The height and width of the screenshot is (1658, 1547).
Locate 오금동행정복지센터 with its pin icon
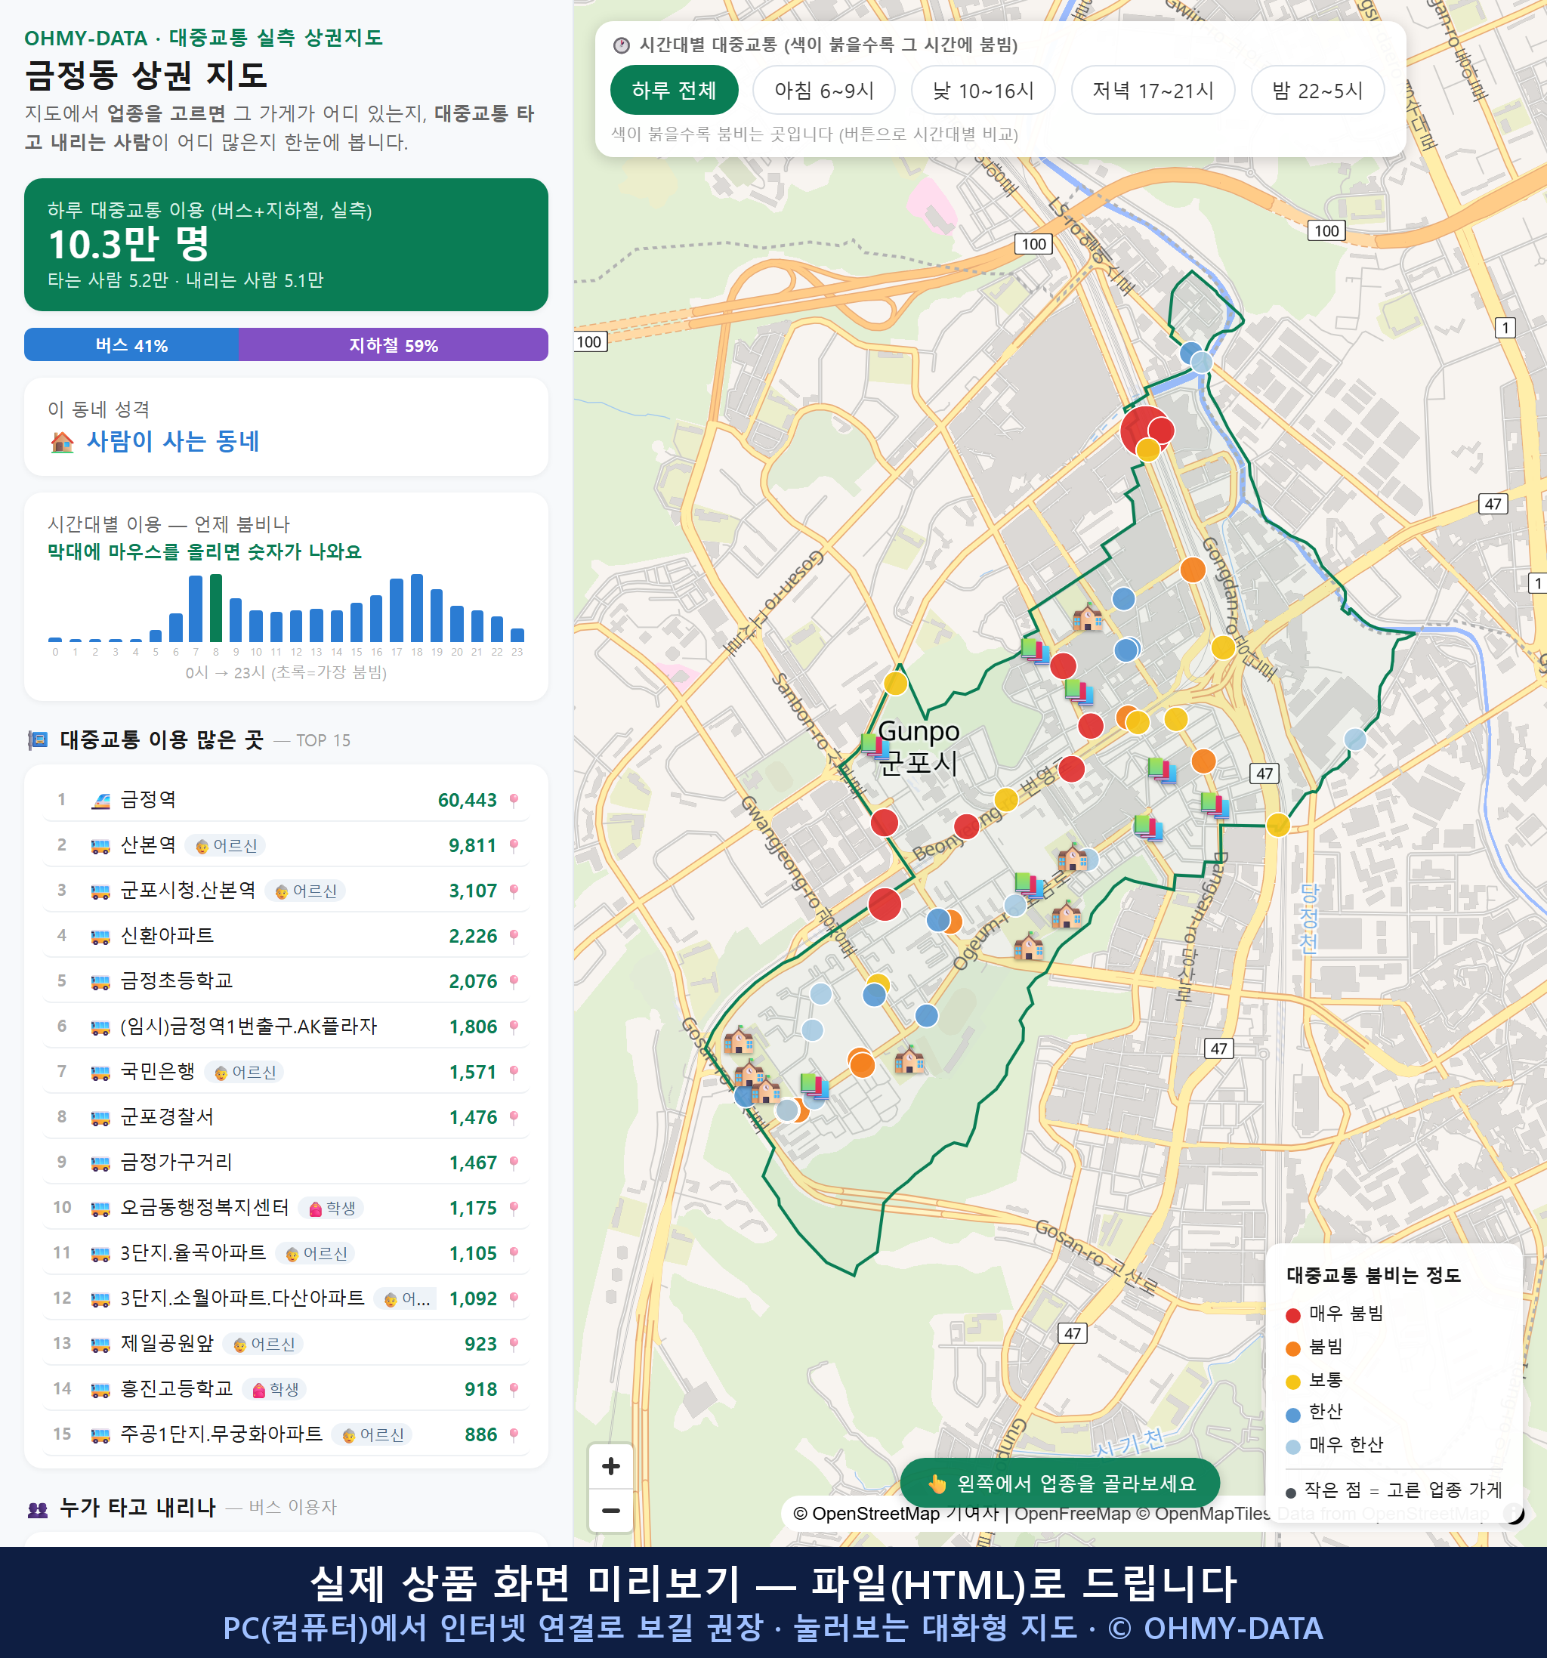pyautogui.click(x=514, y=1208)
